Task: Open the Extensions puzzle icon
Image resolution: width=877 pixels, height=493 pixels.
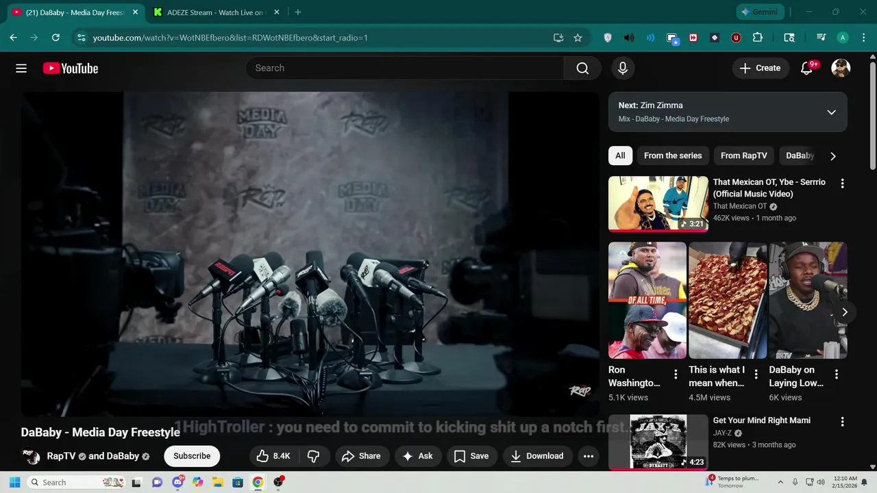Action: pos(757,38)
